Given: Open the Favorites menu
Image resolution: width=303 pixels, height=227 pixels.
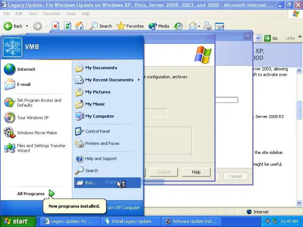Looking at the screenshot, I should pyautogui.click(x=52, y=14).
